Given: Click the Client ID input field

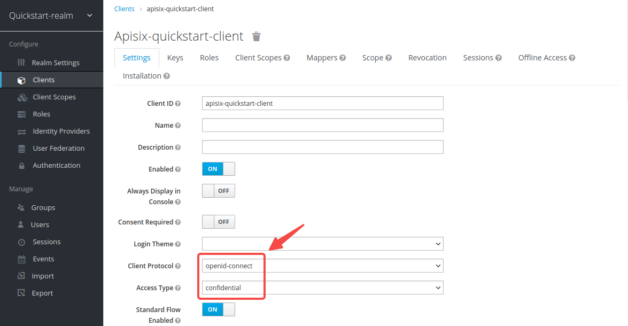Looking at the screenshot, I should click(x=322, y=103).
